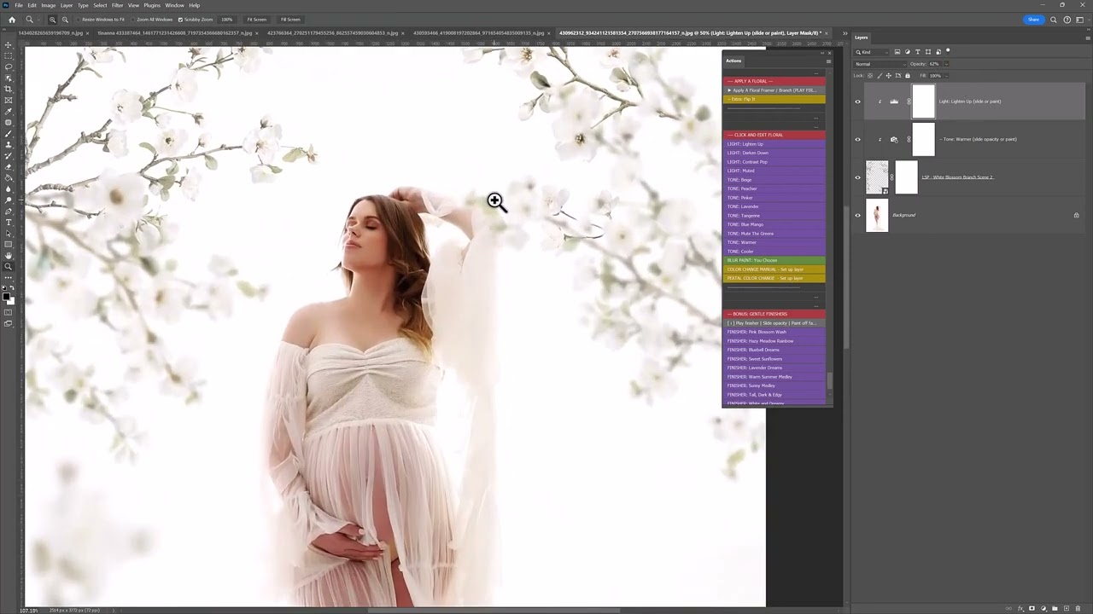
Task: Click the Delete layer trash icon
Action: [x=1078, y=608]
